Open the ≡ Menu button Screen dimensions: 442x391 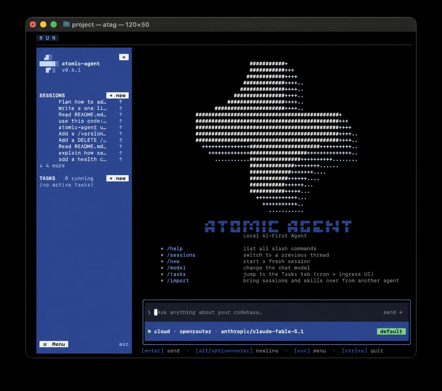click(x=54, y=344)
